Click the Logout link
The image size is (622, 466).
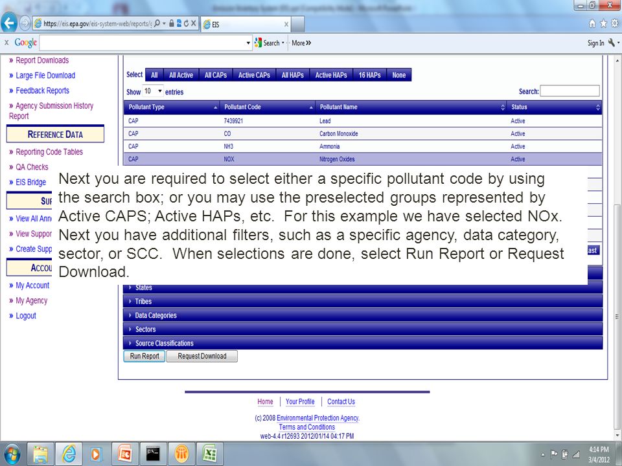pos(26,315)
